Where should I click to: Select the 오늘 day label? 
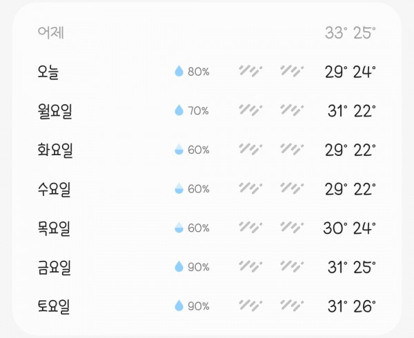tap(48, 72)
